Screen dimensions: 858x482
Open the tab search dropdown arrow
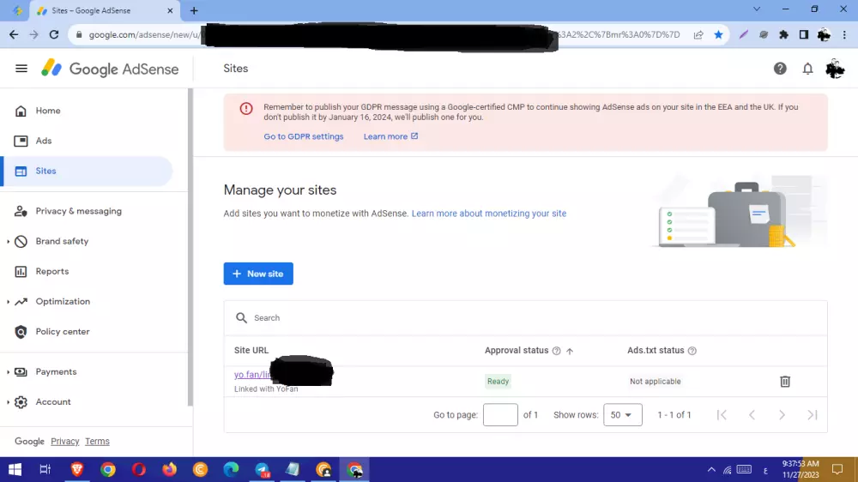pyautogui.click(x=757, y=9)
